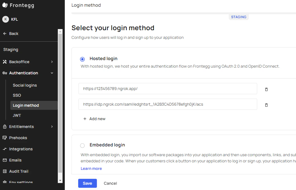Click the Emails envelope icon

coord(4,160)
